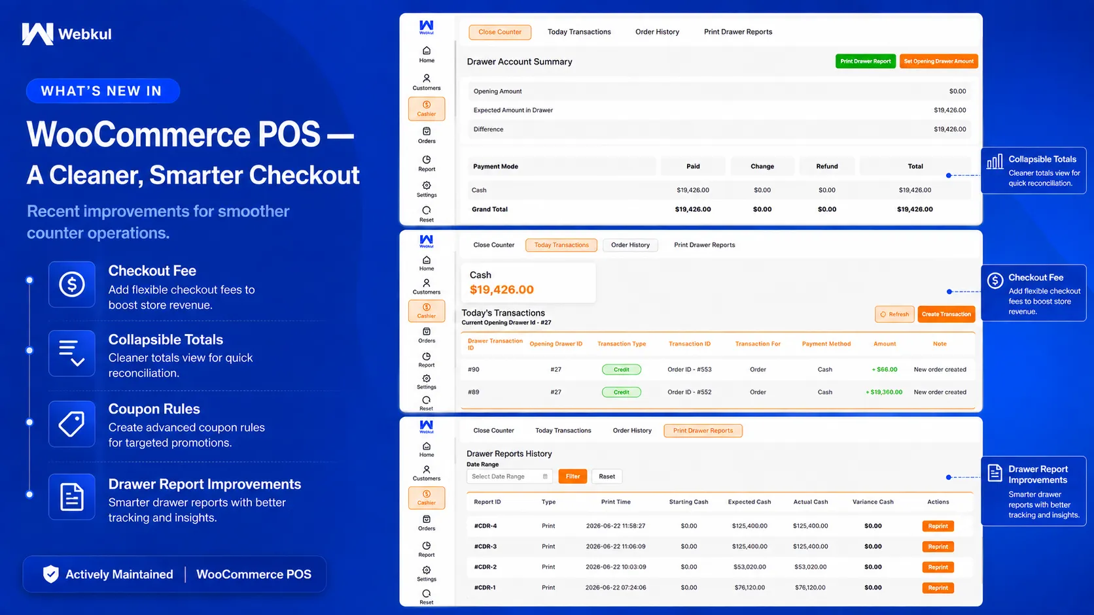
Task: Switch to the highlighted Close Counter tab
Action: [500, 32]
